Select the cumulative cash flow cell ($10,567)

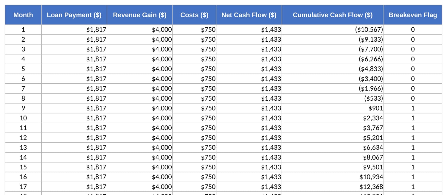point(333,29)
